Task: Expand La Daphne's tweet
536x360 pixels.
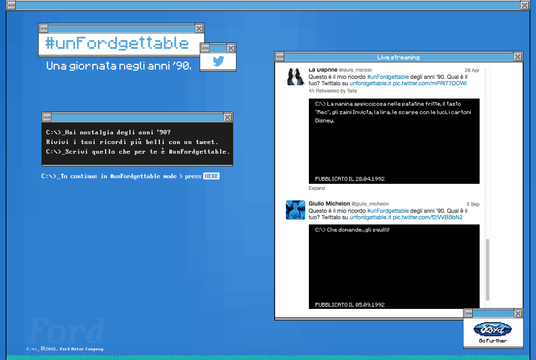Action: pyautogui.click(x=317, y=188)
